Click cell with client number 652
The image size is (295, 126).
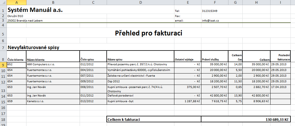coord(16,65)
